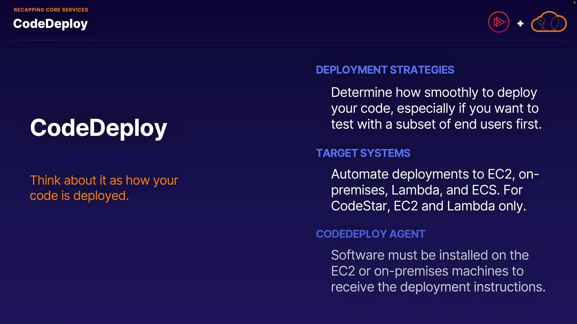Click the plus sign between logos
The image size is (577, 324).
tap(520, 23)
